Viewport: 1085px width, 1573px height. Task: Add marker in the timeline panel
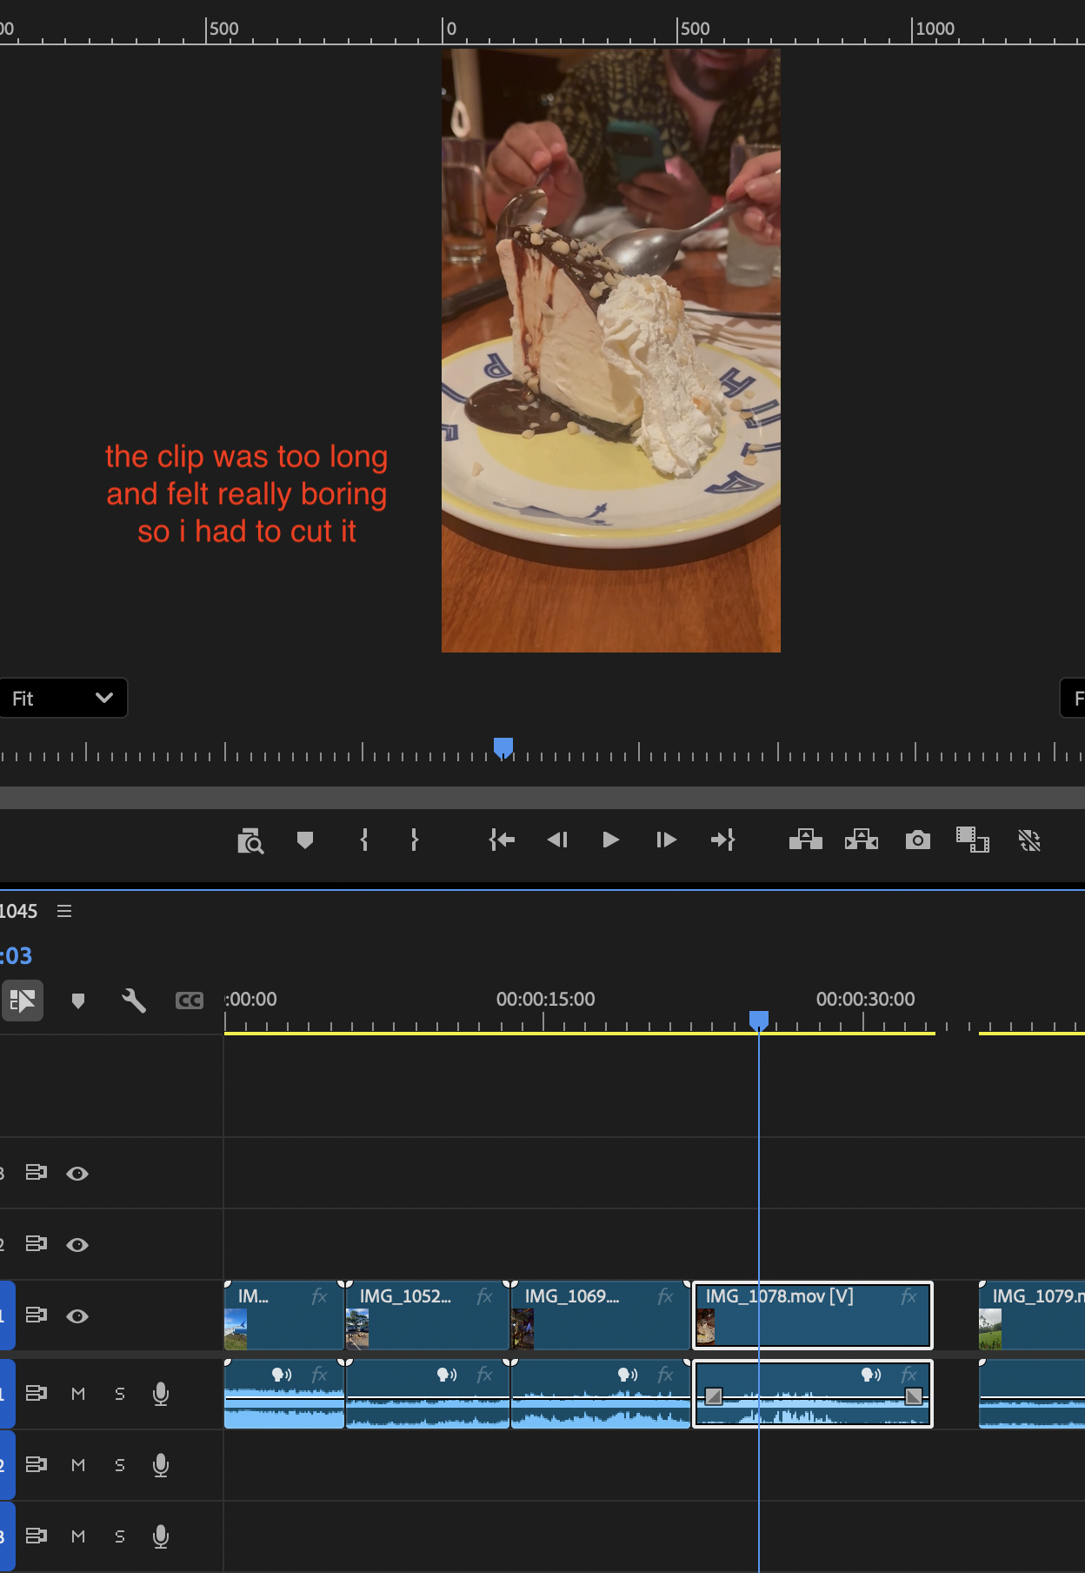tap(78, 1001)
